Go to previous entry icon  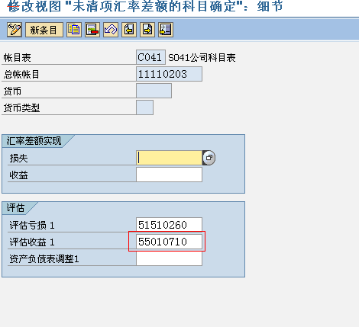click(x=129, y=30)
